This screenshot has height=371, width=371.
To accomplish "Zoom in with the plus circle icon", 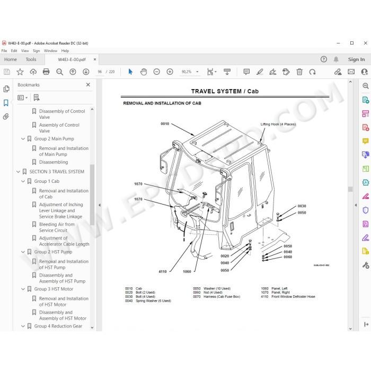I will [170, 72].
